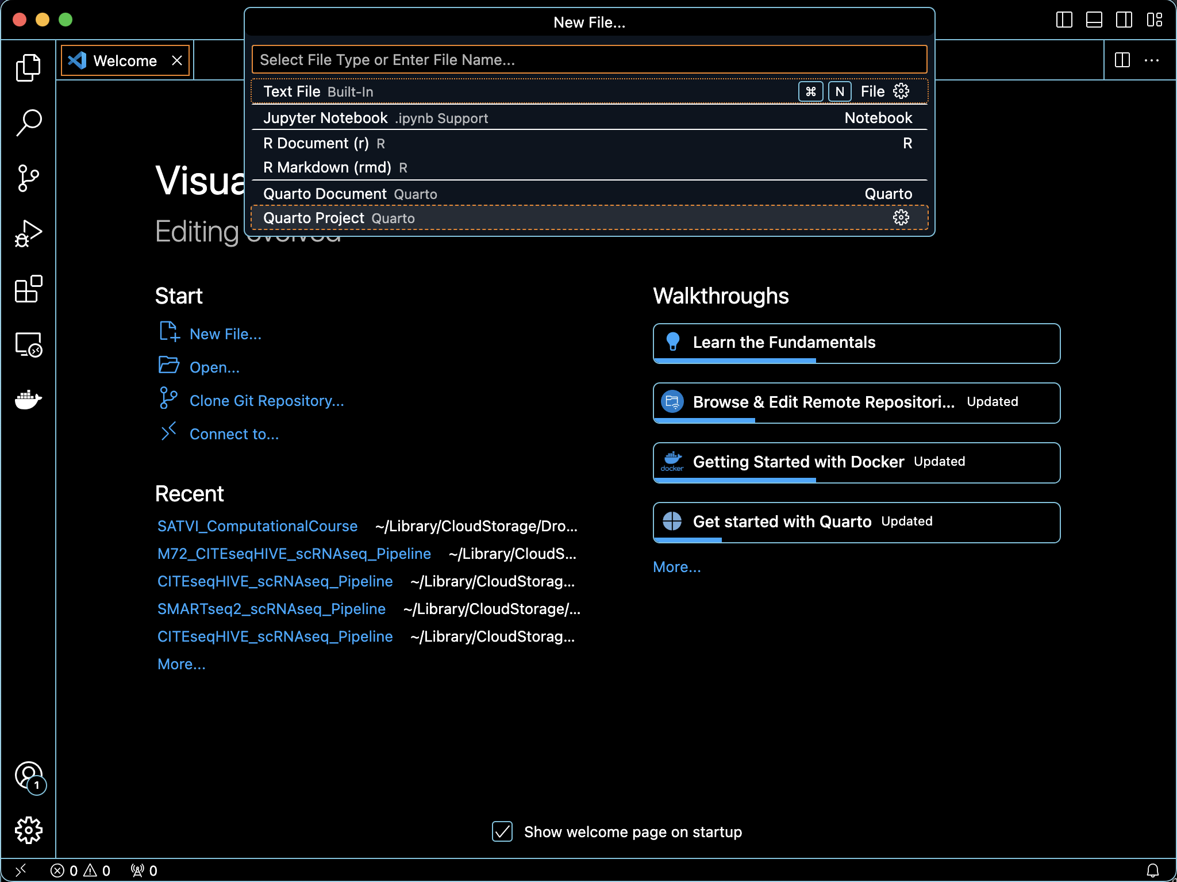Choose Quarto Project entry
Screen dimensions: 1177x882
pyautogui.click(x=590, y=218)
